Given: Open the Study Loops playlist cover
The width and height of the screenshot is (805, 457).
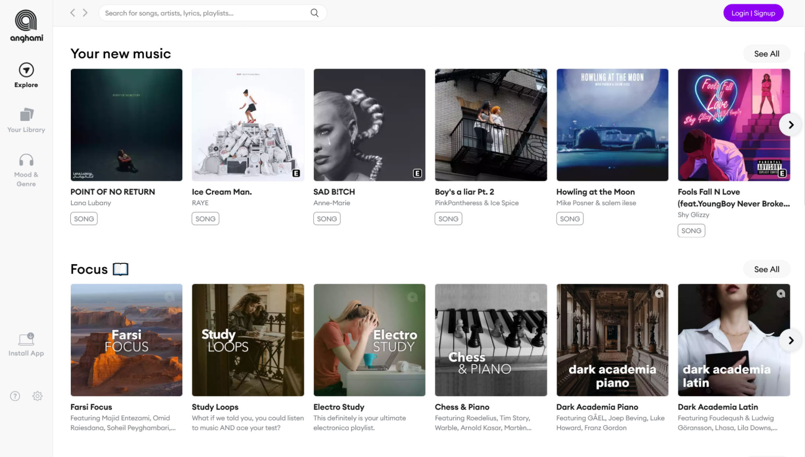Looking at the screenshot, I should [x=248, y=340].
